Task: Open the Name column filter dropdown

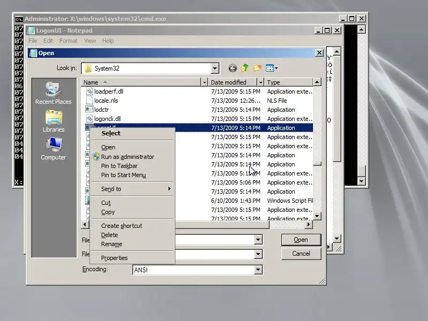Action: point(204,82)
